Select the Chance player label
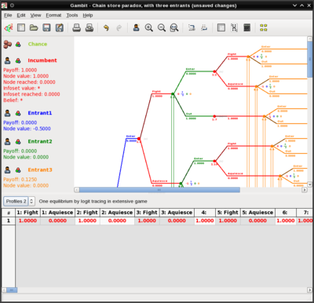This screenshot has width=314, height=303. click(38, 44)
